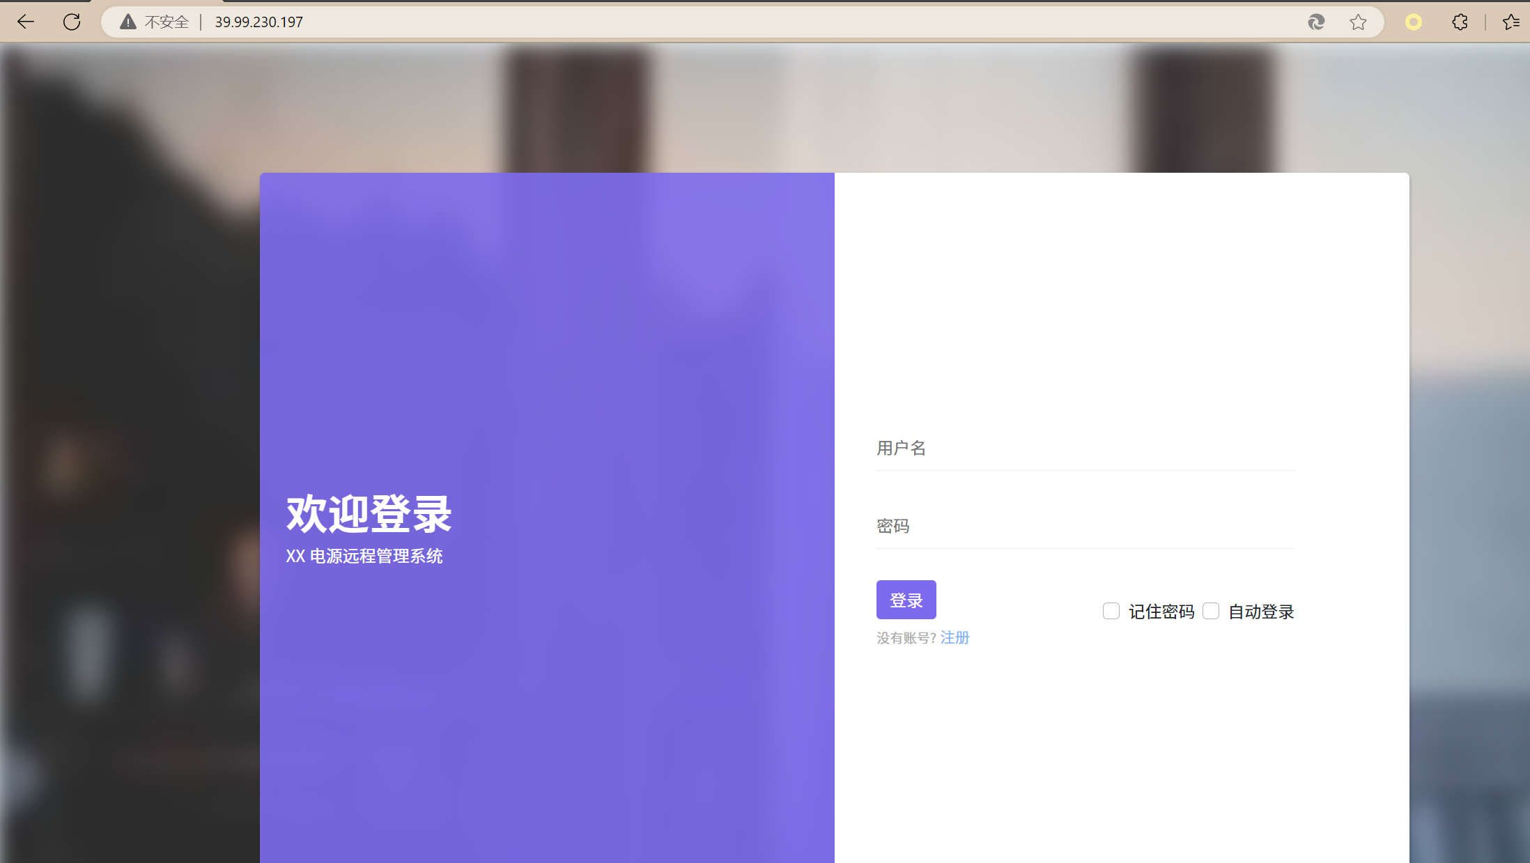Click the 没有账号? prompt text
Viewport: 1530px width, 863px height.
(x=906, y=638)
